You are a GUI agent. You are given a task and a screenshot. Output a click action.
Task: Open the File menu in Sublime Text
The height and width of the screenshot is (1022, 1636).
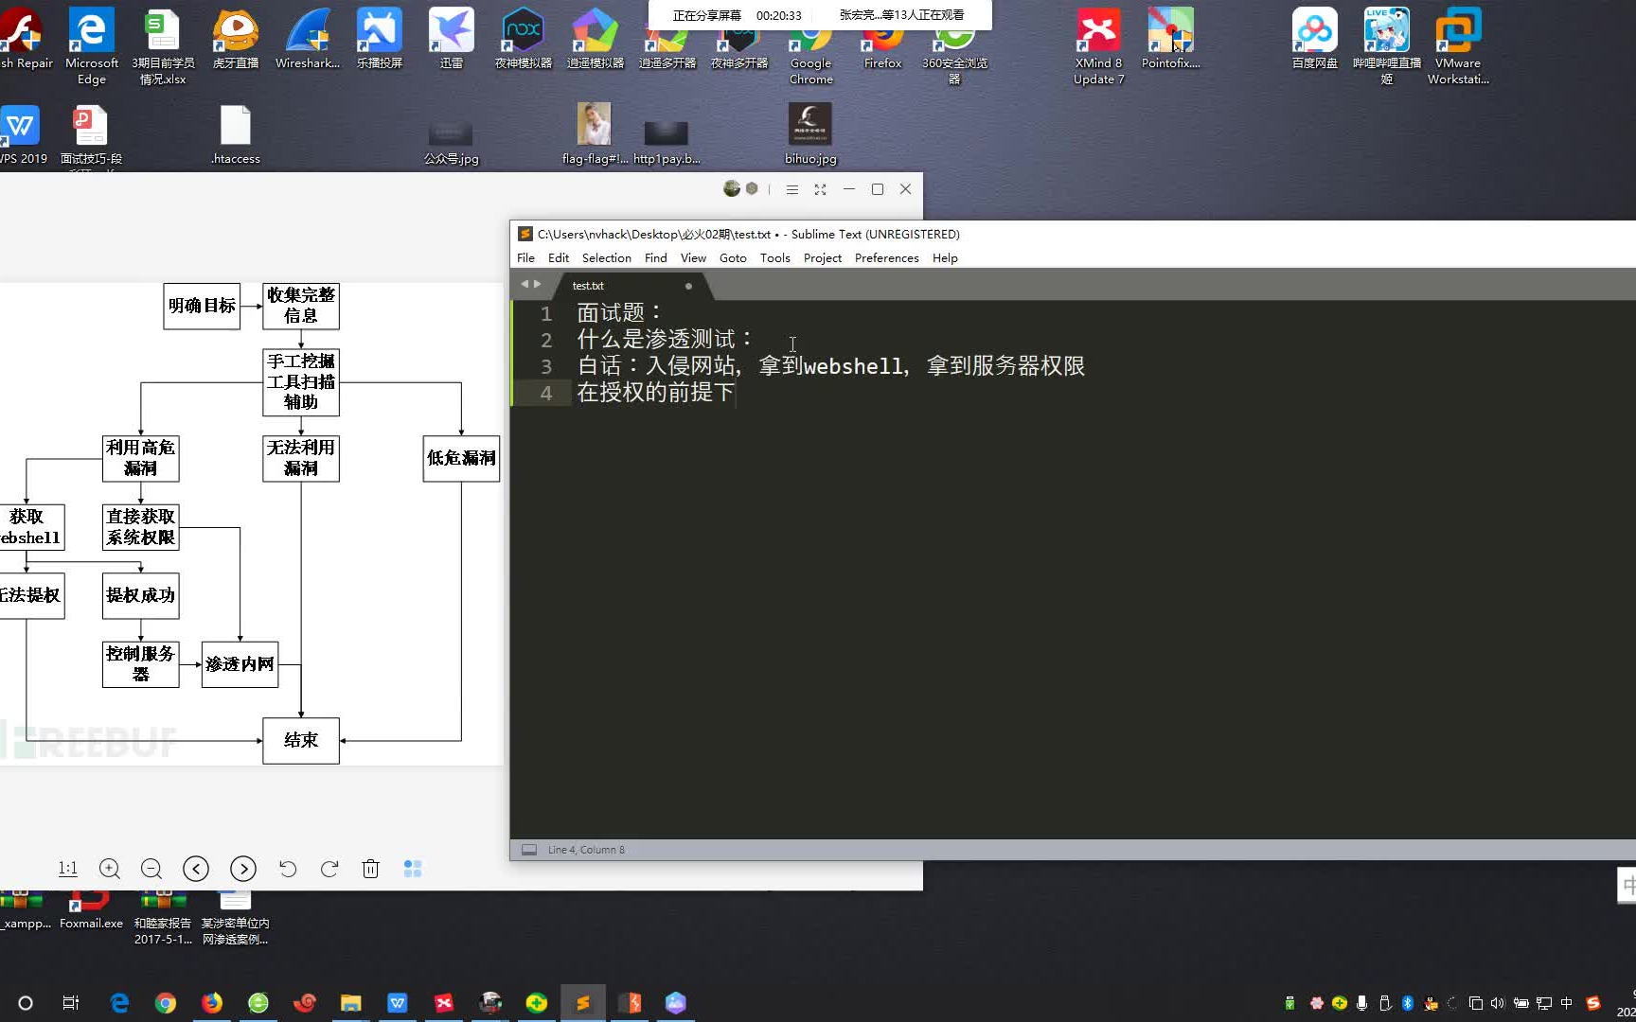click(525, 257)
